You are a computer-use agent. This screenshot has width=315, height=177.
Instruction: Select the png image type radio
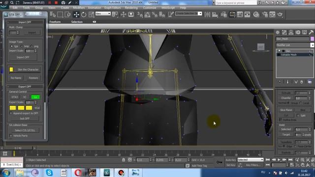coord(31,46)
